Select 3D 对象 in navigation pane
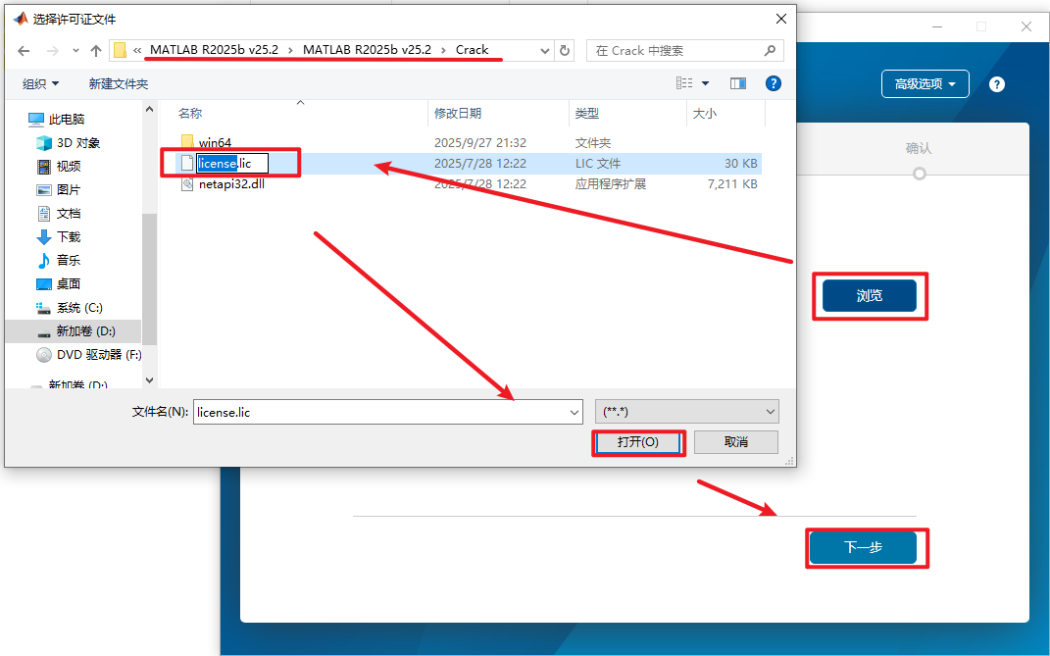1050x656 pixels. 77,143
